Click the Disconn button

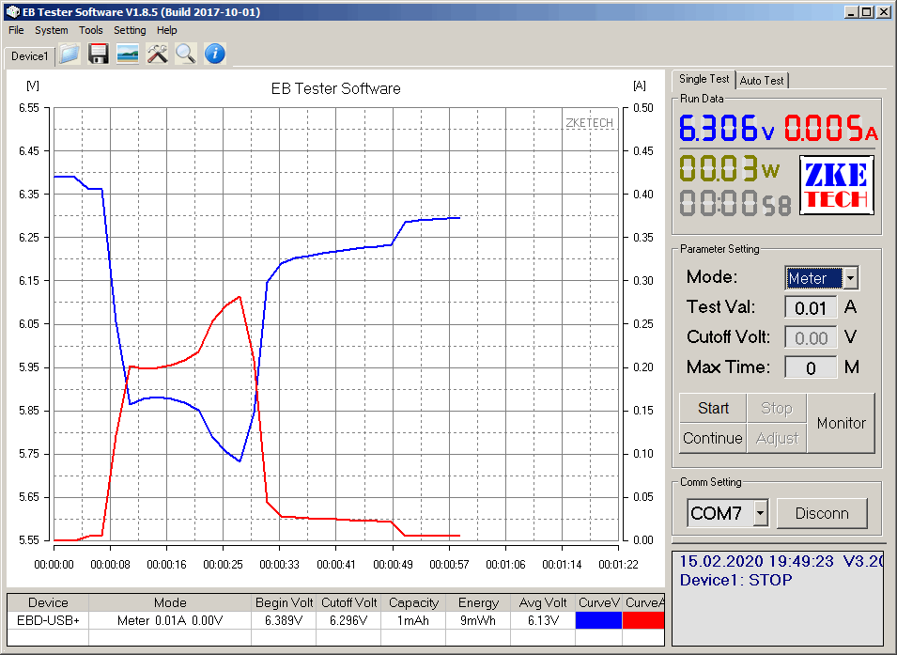coord(822,514)
